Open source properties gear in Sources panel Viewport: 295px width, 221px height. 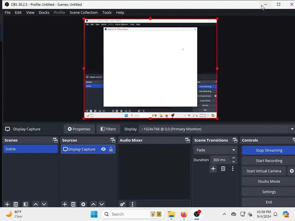coord(83,204)
